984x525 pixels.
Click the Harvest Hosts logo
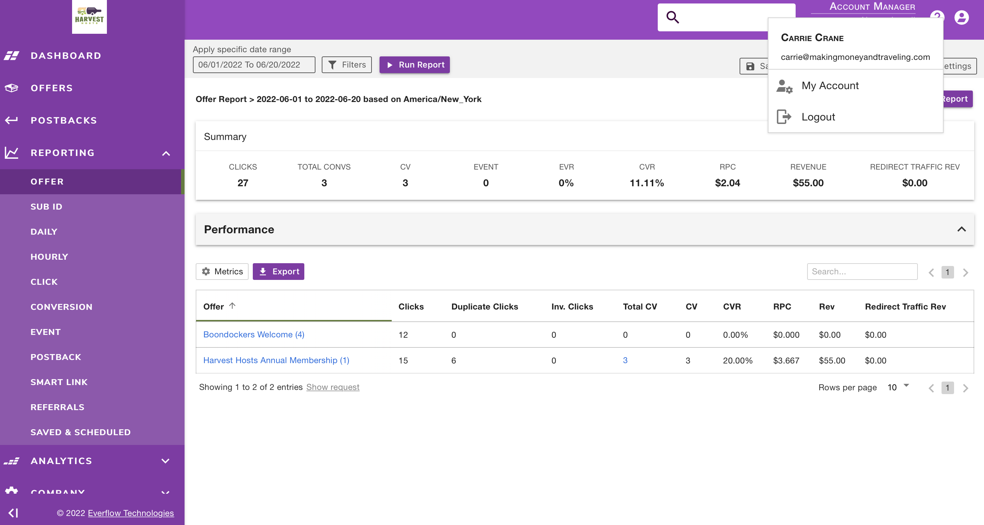pyautogui.click(x=89, y=16)
